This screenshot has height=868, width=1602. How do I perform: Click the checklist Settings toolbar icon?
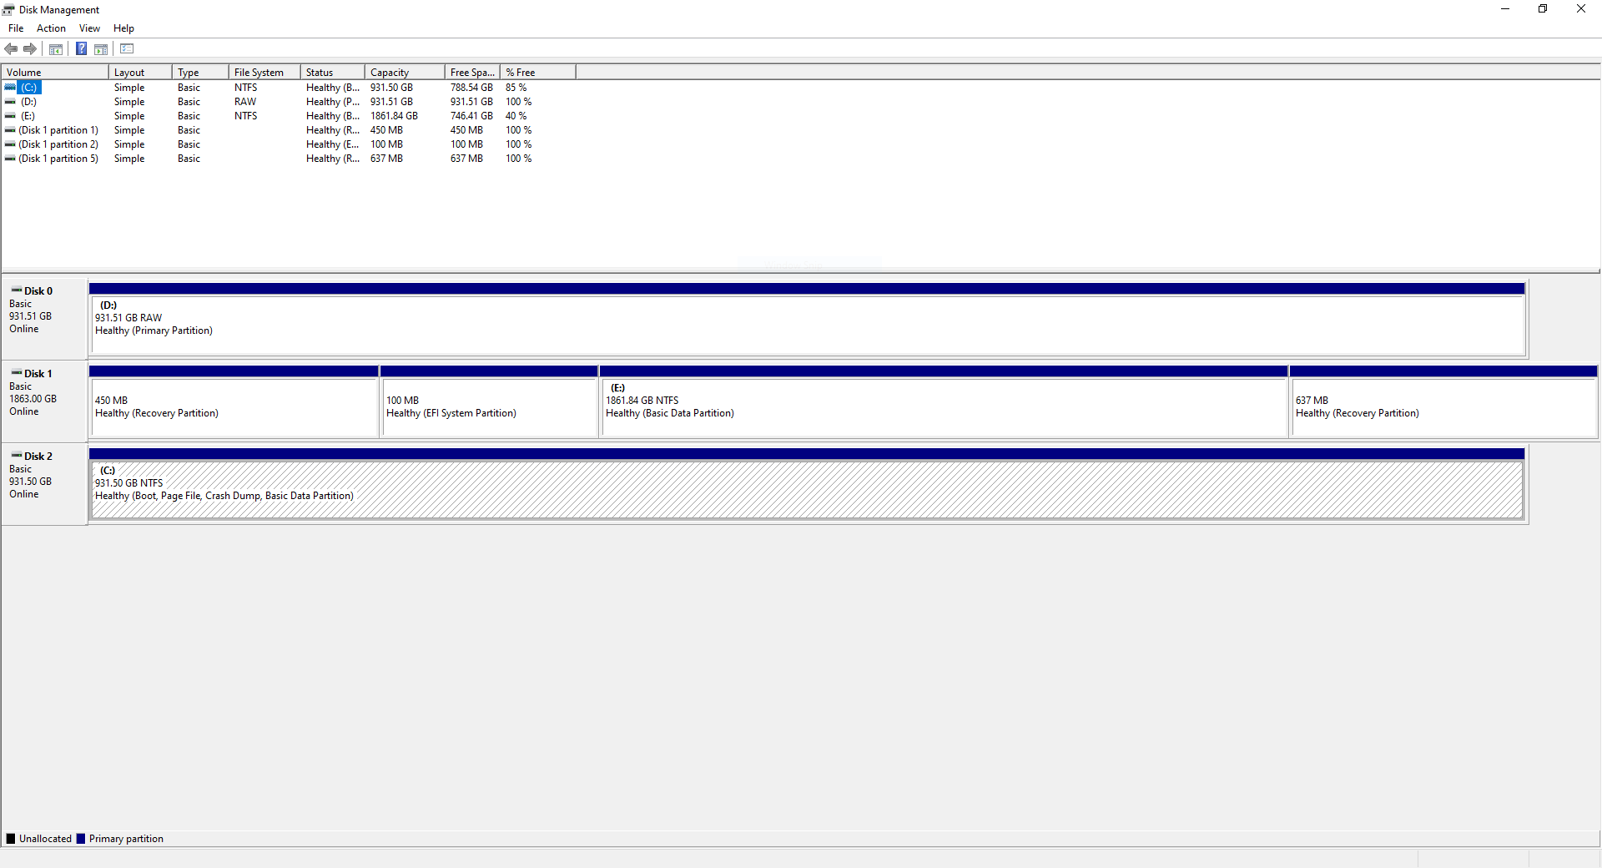coord(127,49)
